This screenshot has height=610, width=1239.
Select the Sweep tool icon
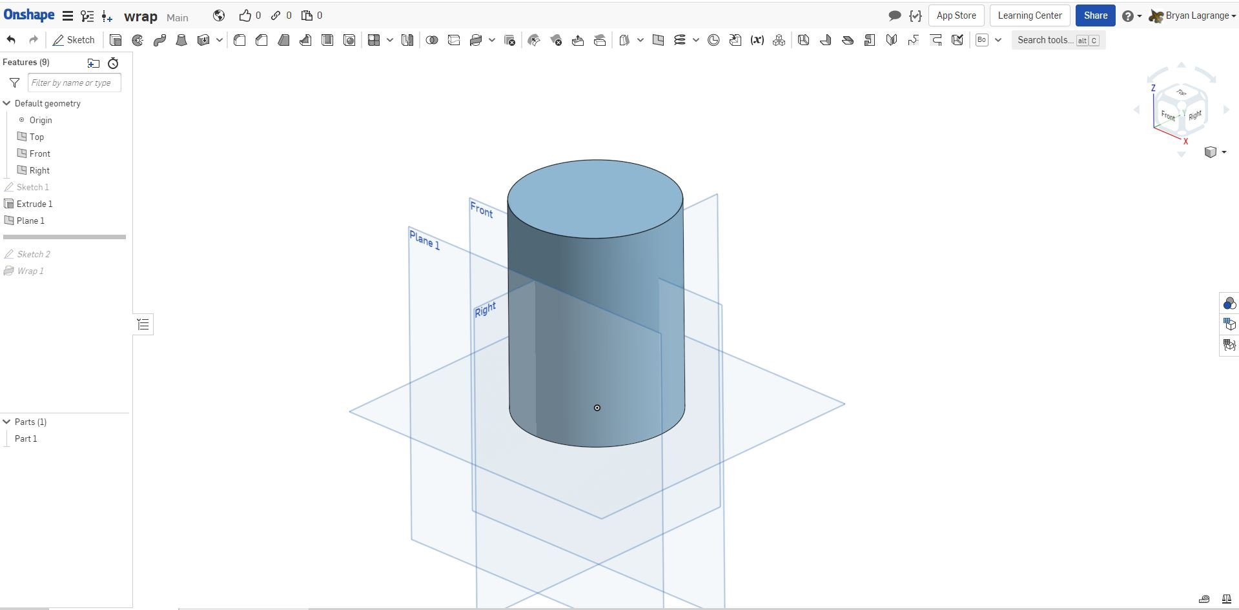click(159, 40)
